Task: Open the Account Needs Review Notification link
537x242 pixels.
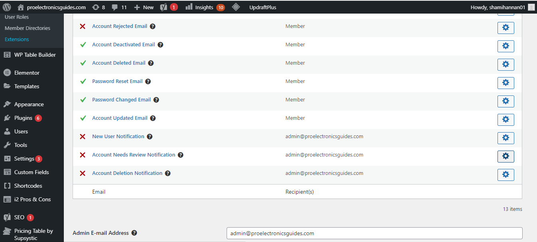Action: [134, 155]
